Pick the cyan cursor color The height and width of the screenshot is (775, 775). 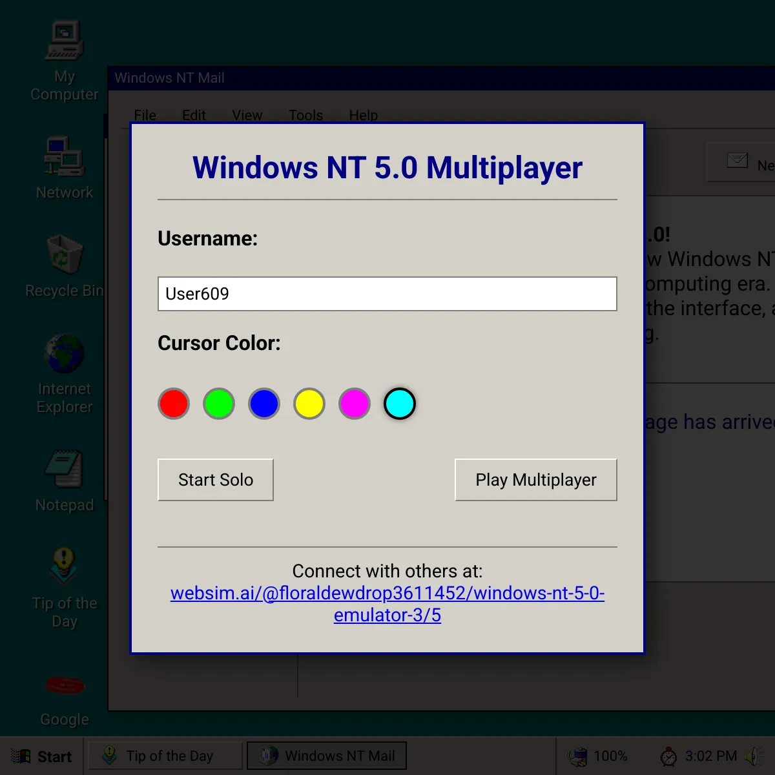point(400,404)
